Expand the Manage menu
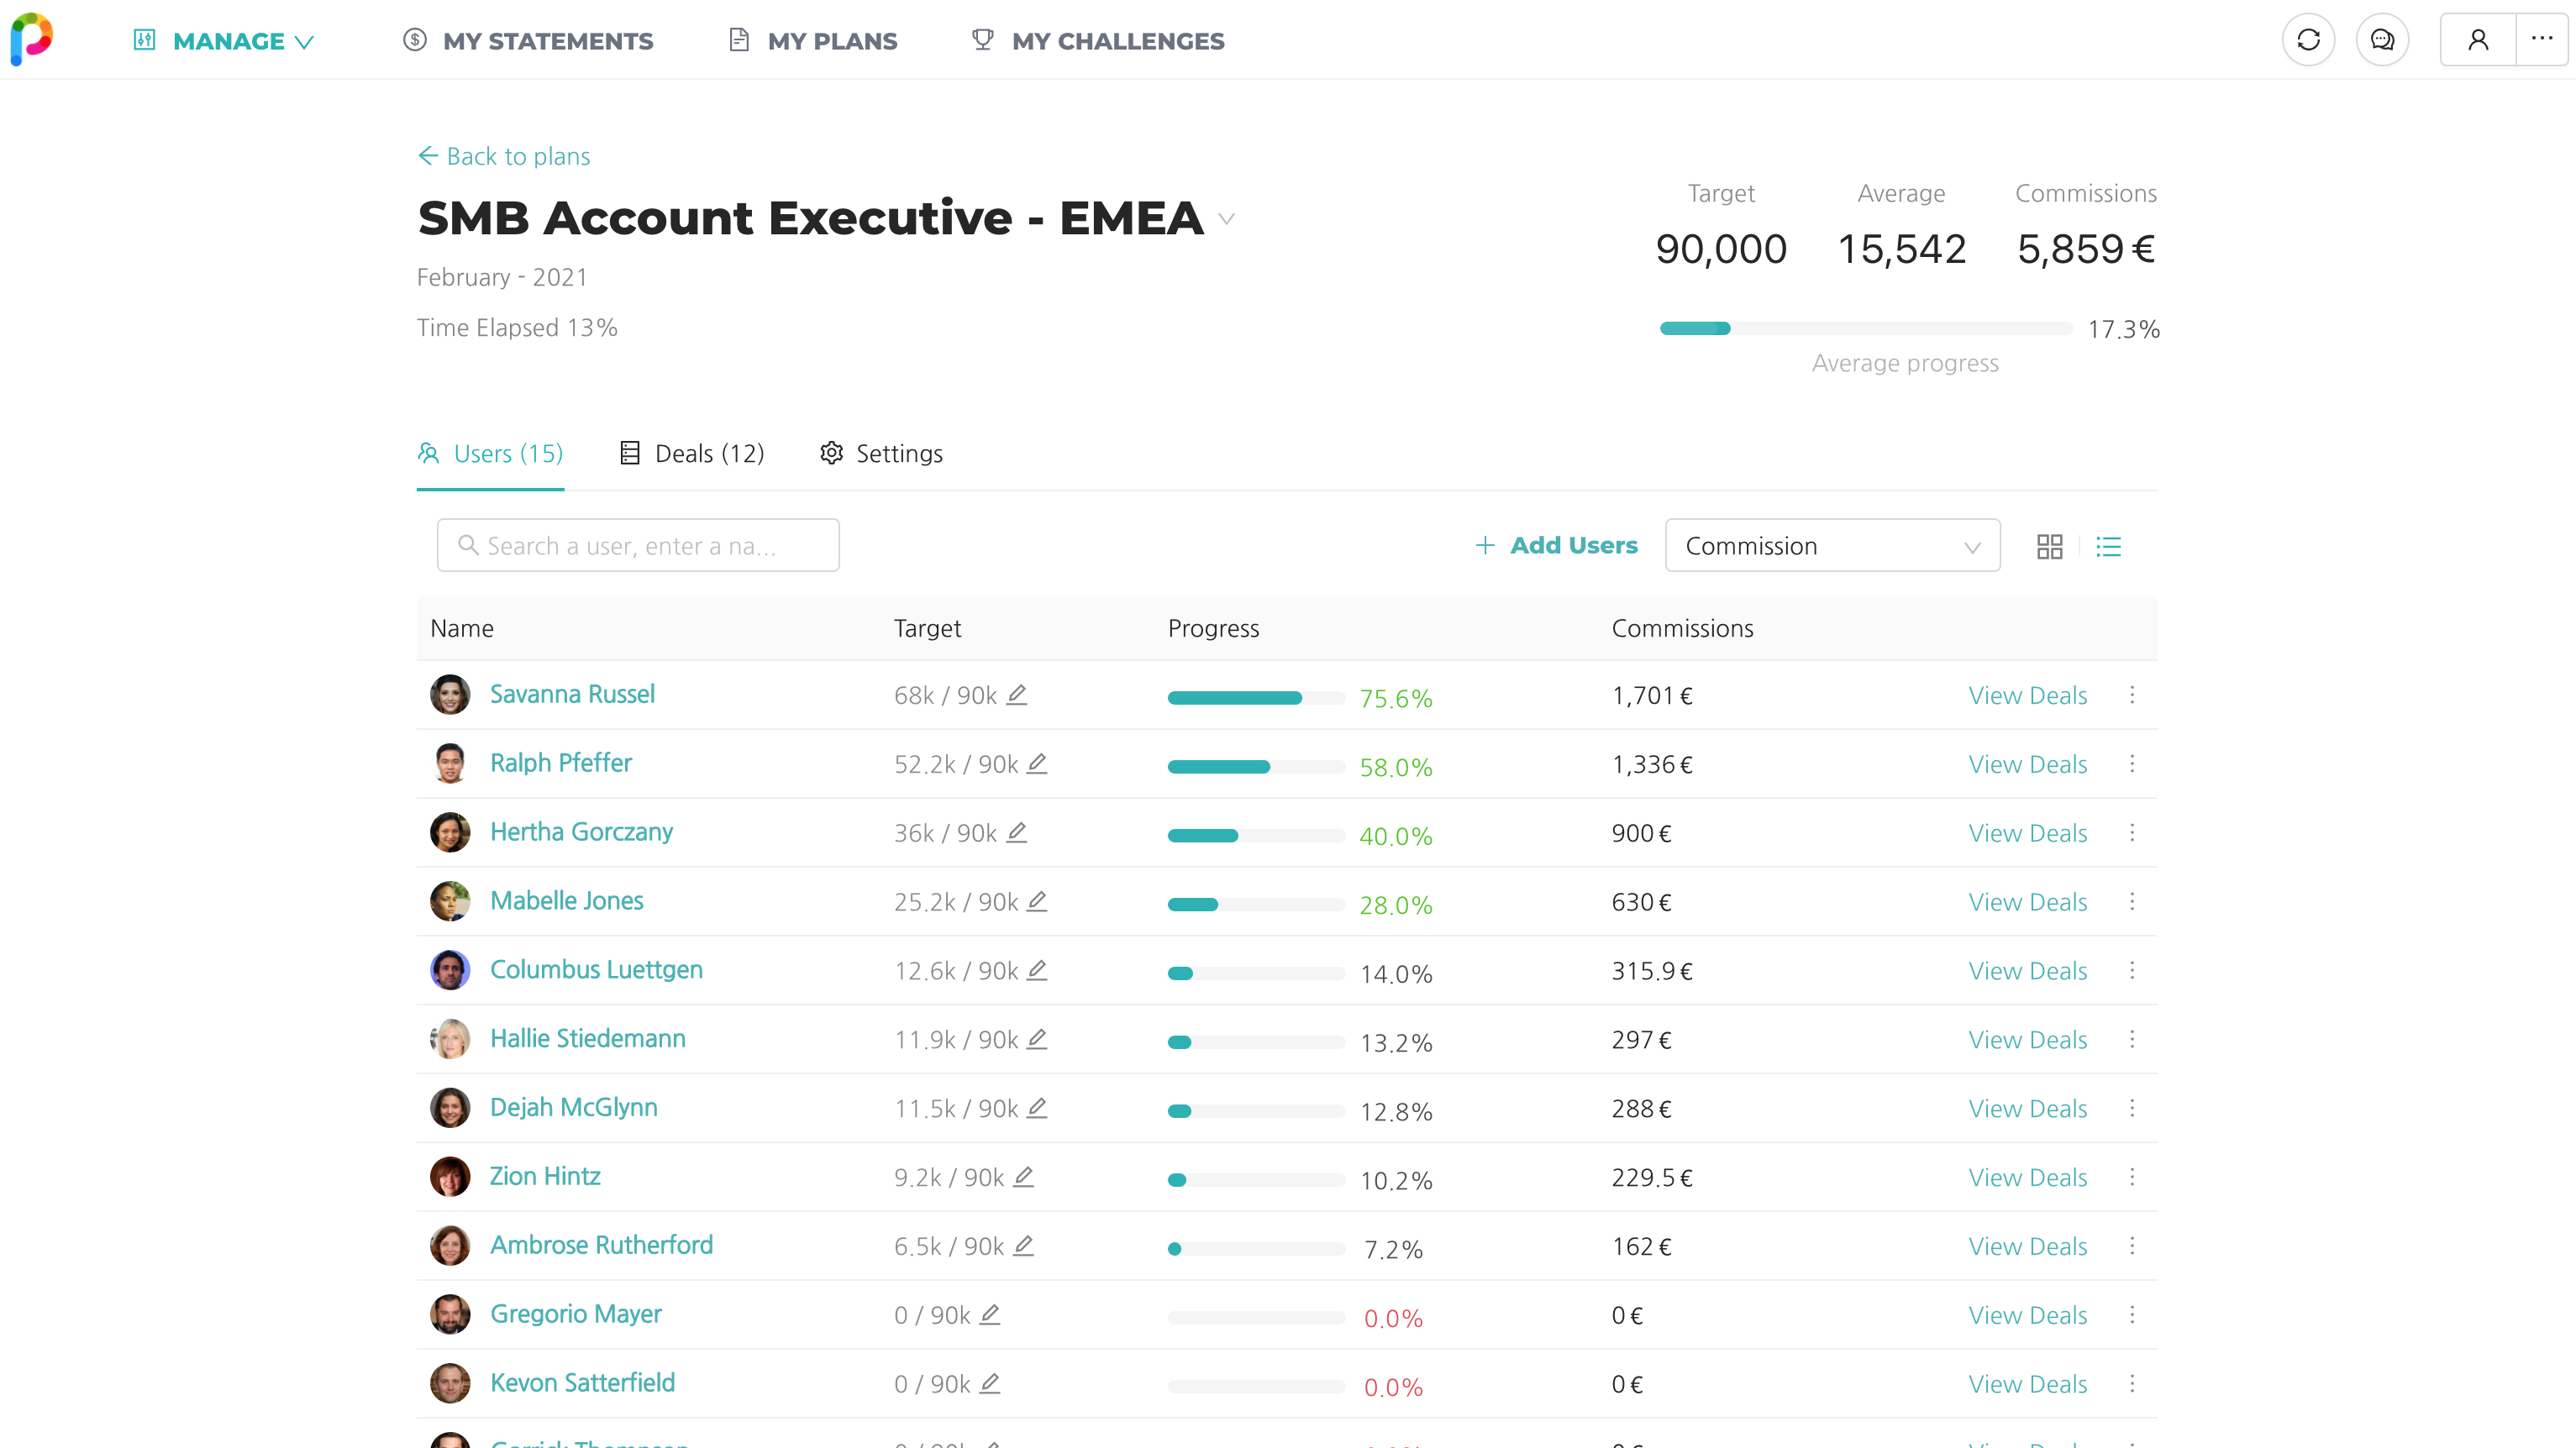The image size is (2576, 1448). coord(224,41)
